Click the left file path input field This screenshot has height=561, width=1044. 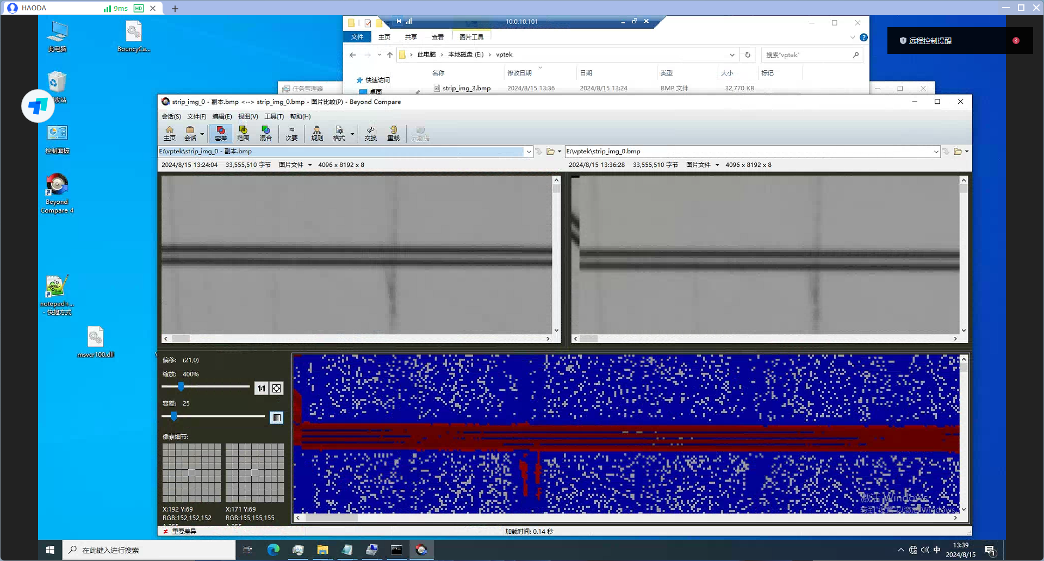click(x=341, y=152)
